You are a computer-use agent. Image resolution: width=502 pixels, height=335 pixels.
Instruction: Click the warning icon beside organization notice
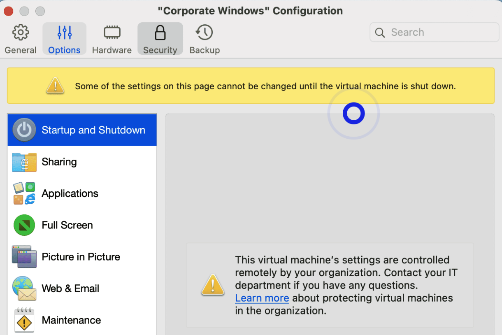pyautogui.click(x=213, y=285)
